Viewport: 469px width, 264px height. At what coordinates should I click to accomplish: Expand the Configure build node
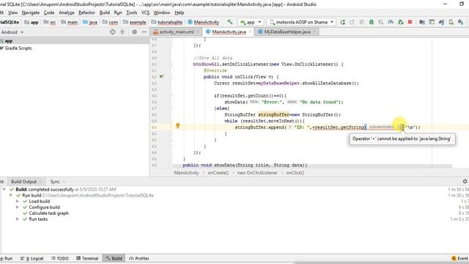[18, 207]
